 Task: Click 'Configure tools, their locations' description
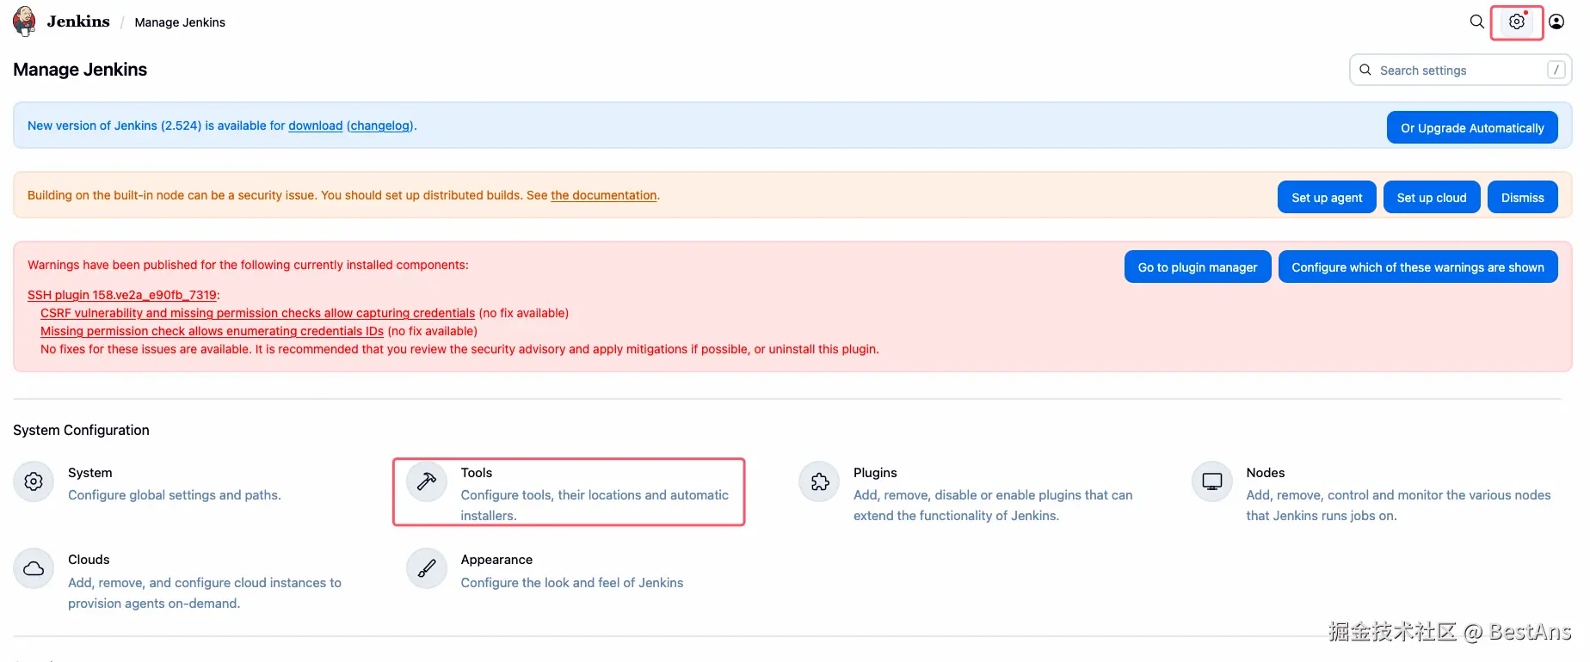click(595, 506)
